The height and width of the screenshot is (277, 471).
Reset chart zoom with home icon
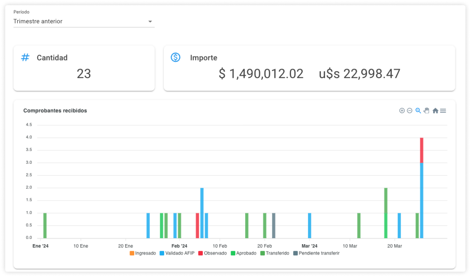click(x=435, y=111)
